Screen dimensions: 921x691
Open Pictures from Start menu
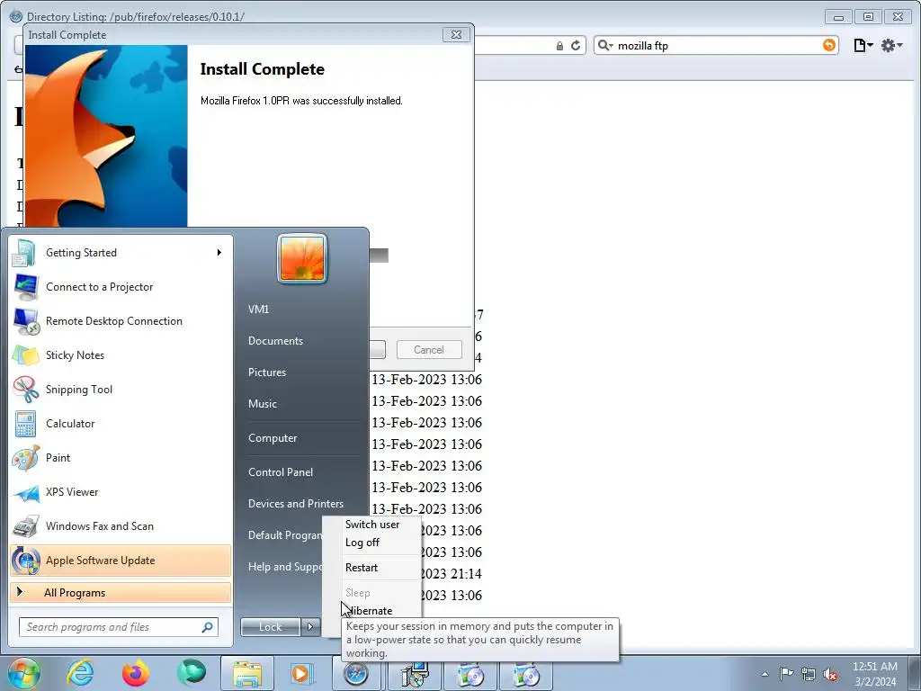click(266, 372)
